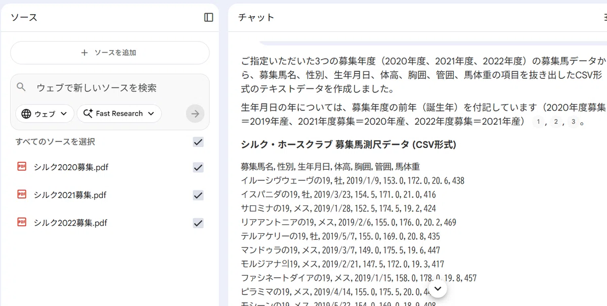Click the sparkle search icon in Fast Research chip
Image resolution: width=607 pixels, height=306 pixels.
click(88, 114)
